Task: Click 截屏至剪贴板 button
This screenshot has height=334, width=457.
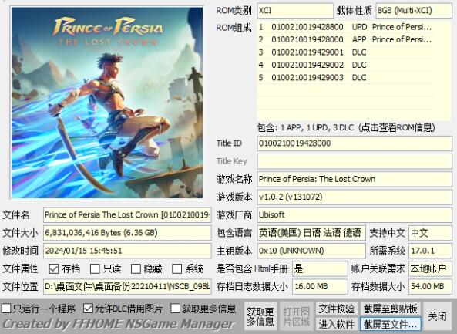Action: coord(390,309)
